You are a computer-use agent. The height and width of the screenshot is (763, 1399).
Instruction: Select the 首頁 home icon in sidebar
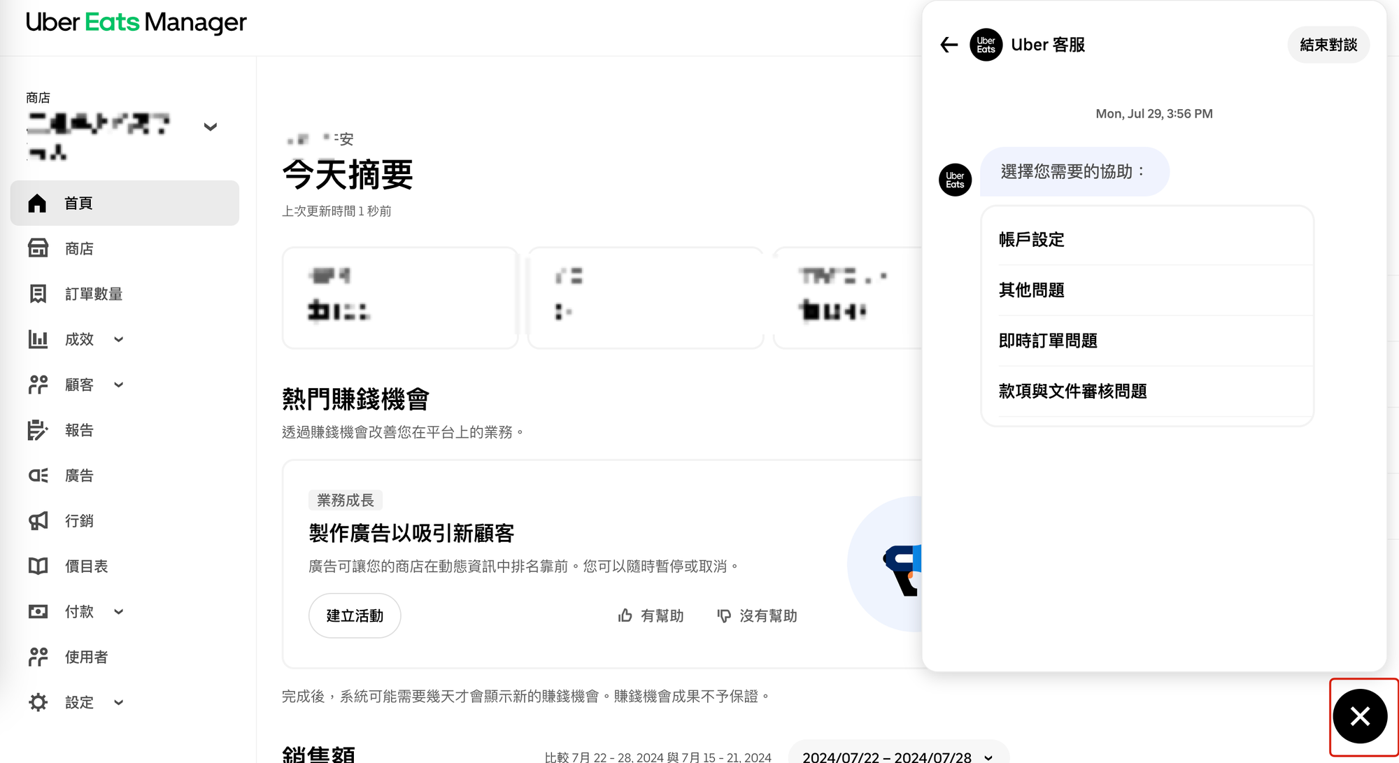coord(38,203)
